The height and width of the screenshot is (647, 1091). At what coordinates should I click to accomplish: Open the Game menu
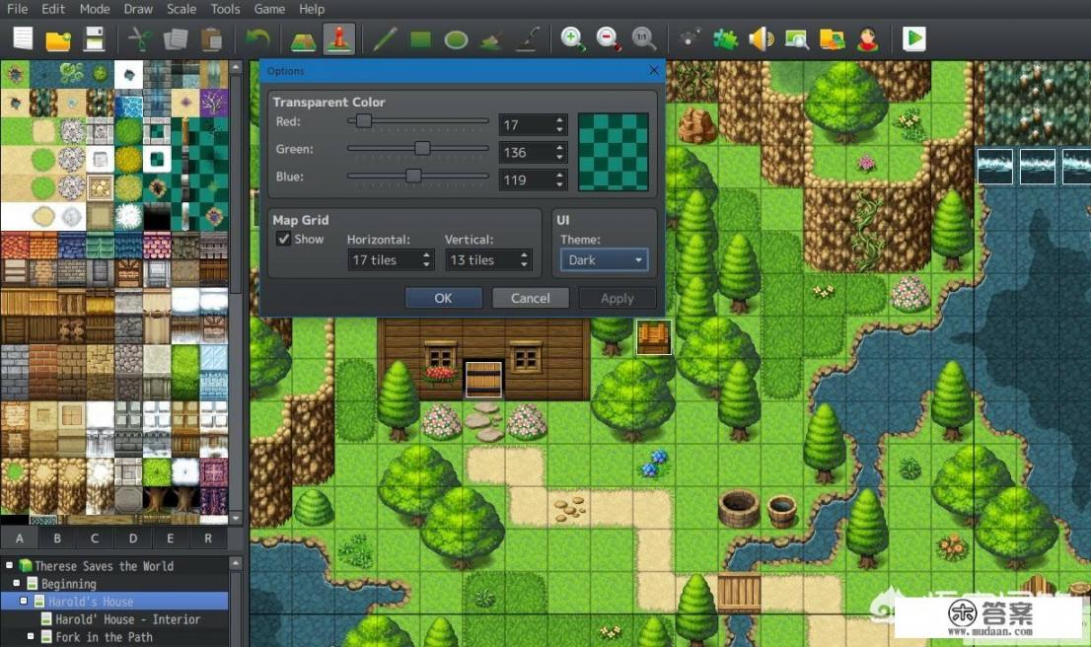coord(269,9)
